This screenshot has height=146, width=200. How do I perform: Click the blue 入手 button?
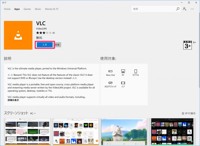pos(45,45)
